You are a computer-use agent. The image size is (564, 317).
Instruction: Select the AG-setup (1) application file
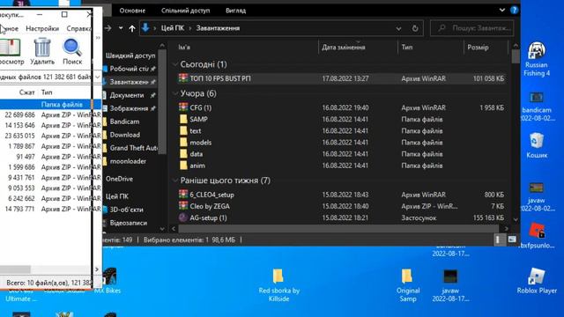[x=342, y=217]
